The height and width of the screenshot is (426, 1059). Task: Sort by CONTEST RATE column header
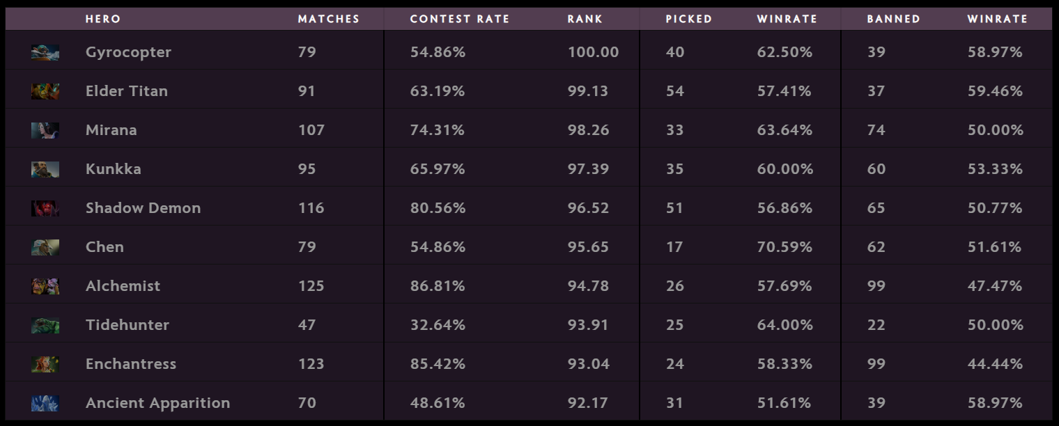(460, 19)
